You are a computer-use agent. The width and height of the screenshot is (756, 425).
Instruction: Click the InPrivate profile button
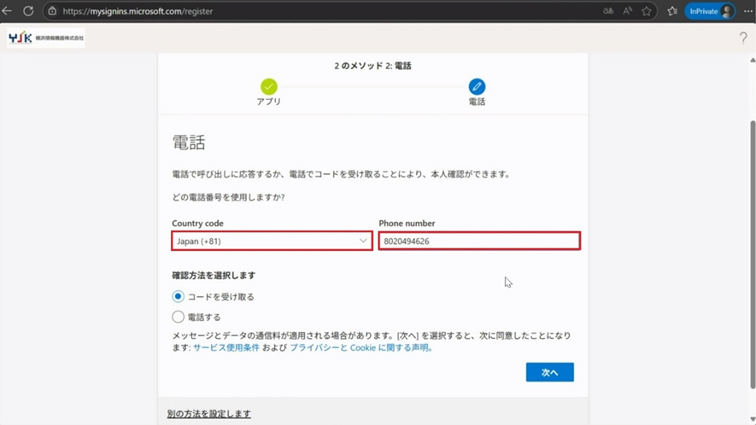pos(709,11)
